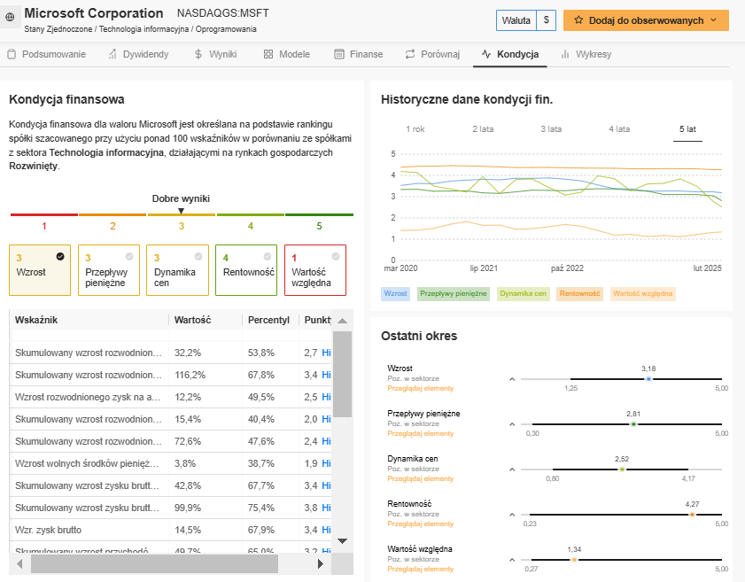Switch the chart to 2 lata
The width and height of the screenshot is (745, 582).
483,129
